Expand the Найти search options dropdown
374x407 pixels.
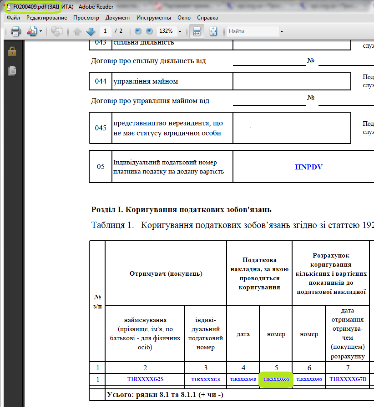(282, 31)
